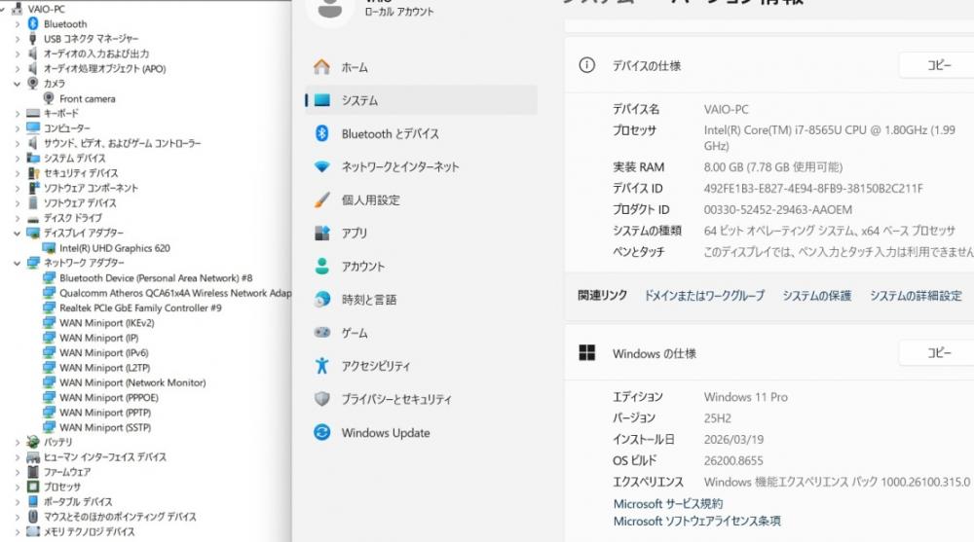The image size is (974, 542).
Task: Click the アクセシビリティ figure icon
Action: [x=321, y=366]
